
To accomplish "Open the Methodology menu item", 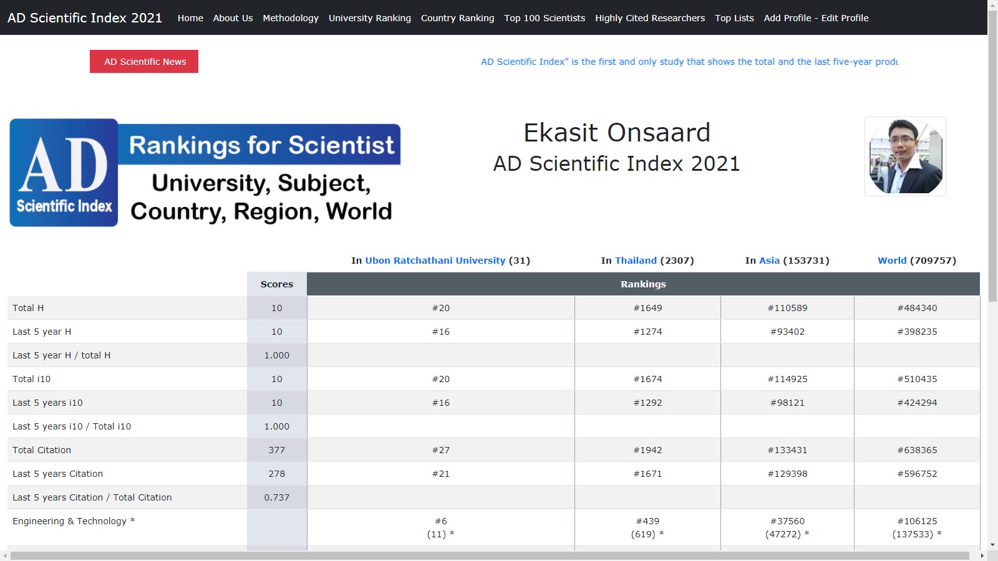I will 291,18.
